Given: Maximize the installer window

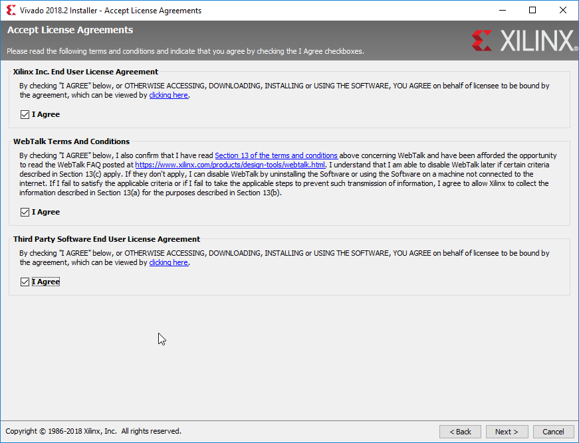Looking at the screenshot, I should [532, 11].
